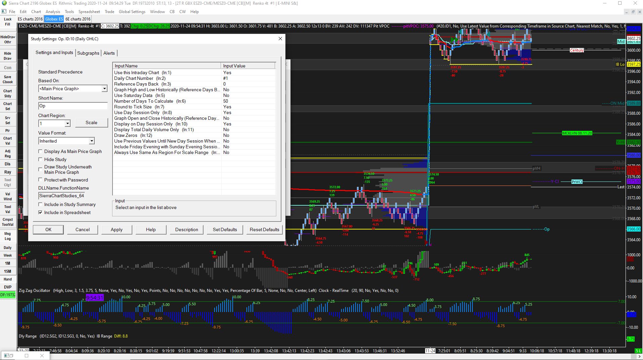Switch to the Subgraphs tab
Image resolution: width=643 pixels, height=360 pixels.
click(x=88, y=53)
